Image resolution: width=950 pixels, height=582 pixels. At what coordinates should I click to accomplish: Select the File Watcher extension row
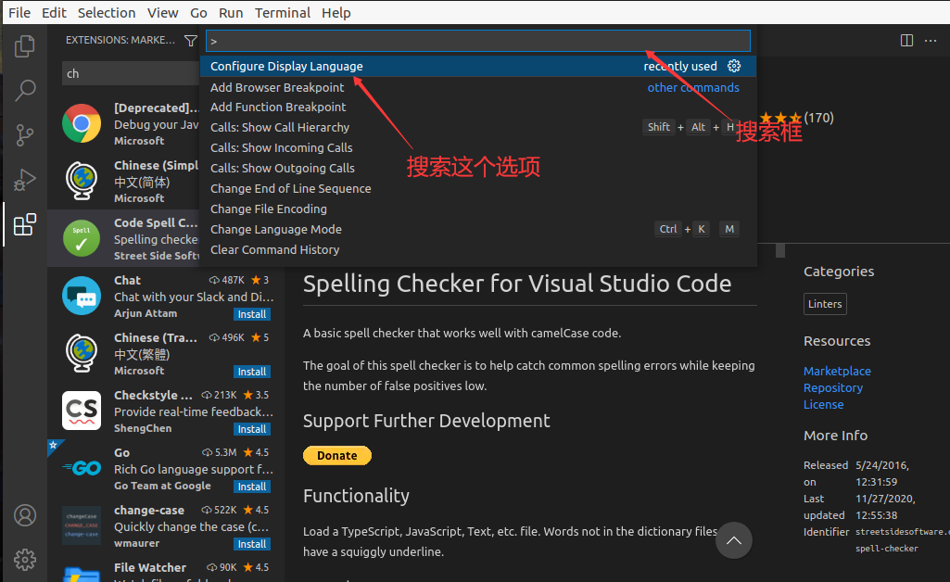coord(166,570)
